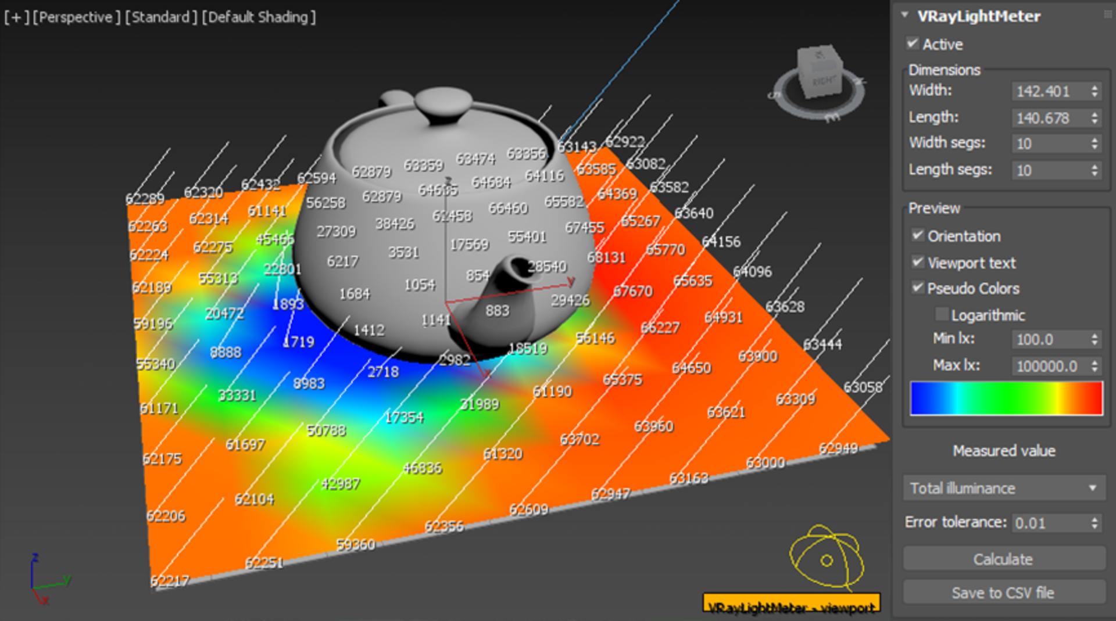Click the Calculate button

click(1004, 559)
